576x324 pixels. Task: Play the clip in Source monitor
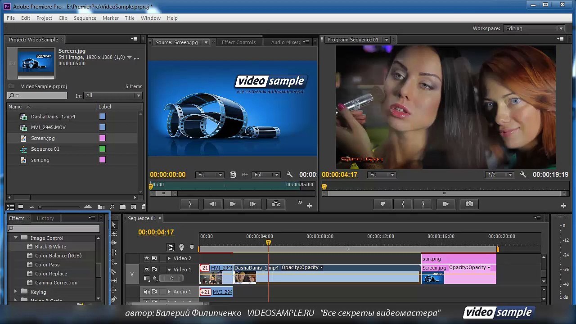coord(233,204)
